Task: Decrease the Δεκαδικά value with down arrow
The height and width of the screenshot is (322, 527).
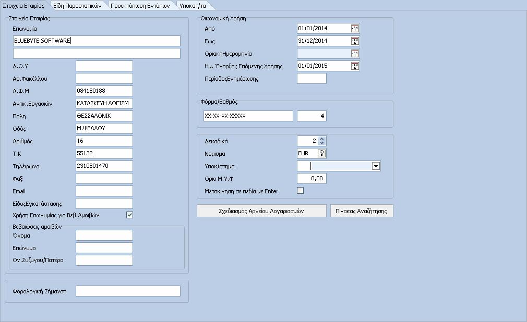Action: 321,143
